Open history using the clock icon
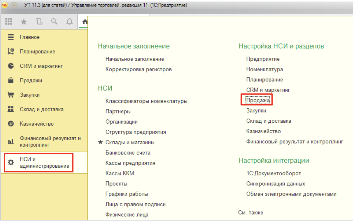353x221 pixels. point(39,21)
